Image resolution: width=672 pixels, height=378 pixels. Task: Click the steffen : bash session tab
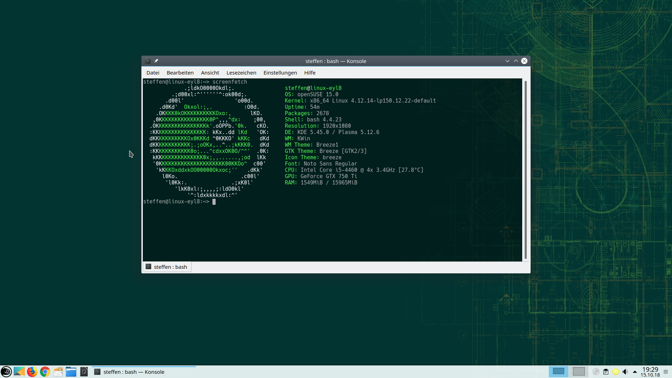coord(167,267)
